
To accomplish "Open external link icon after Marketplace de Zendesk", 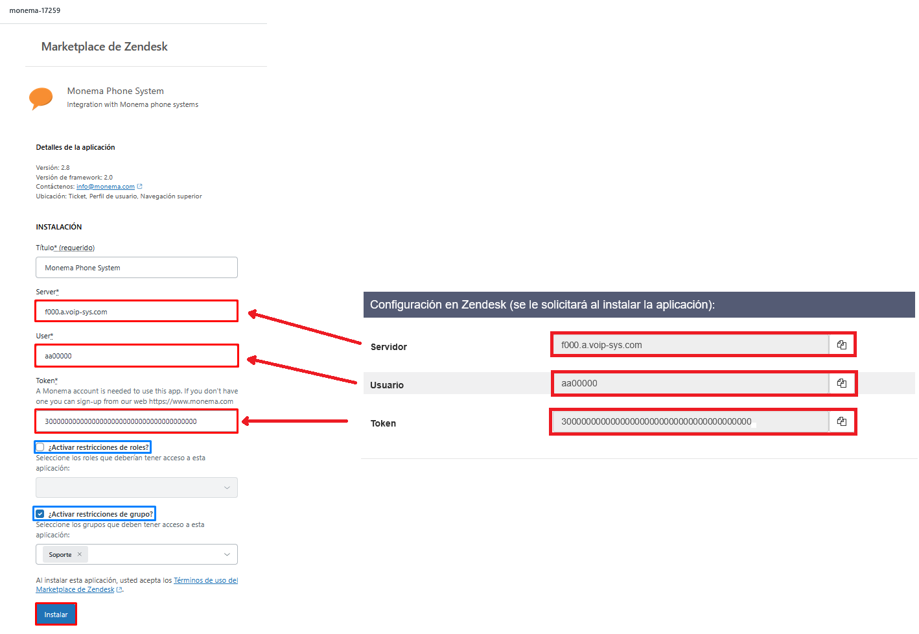I will click(x=119, y=590).
